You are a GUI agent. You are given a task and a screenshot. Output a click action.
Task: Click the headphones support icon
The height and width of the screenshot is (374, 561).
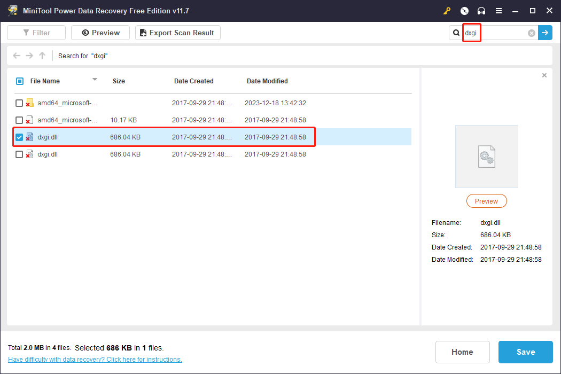pyautogui.click(x=481, y=11)
